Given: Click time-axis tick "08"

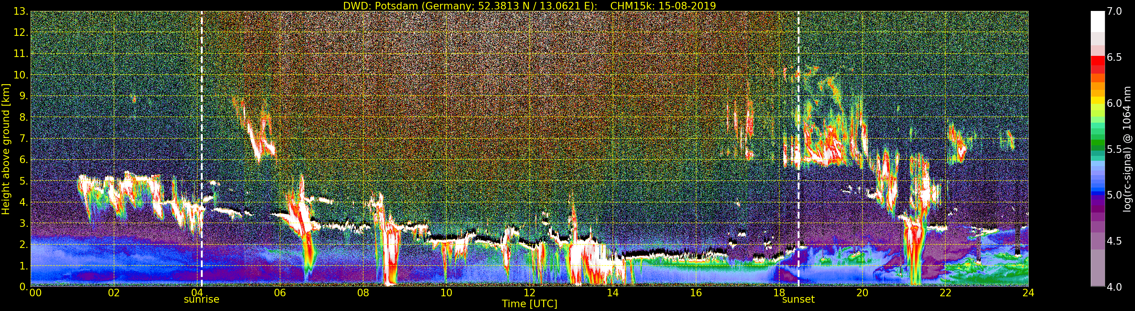Looking at the screenshot, I should pyautogui.click(x=363, y=293).
